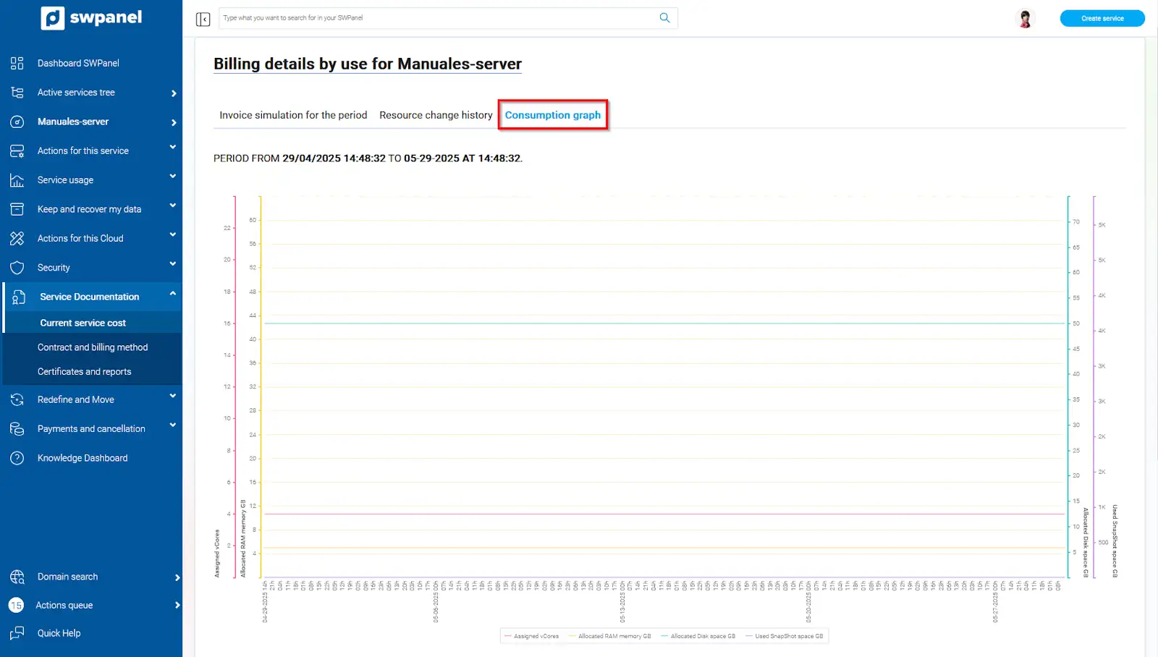Toggle Assigned vCores legend series

tap(532, 636)
